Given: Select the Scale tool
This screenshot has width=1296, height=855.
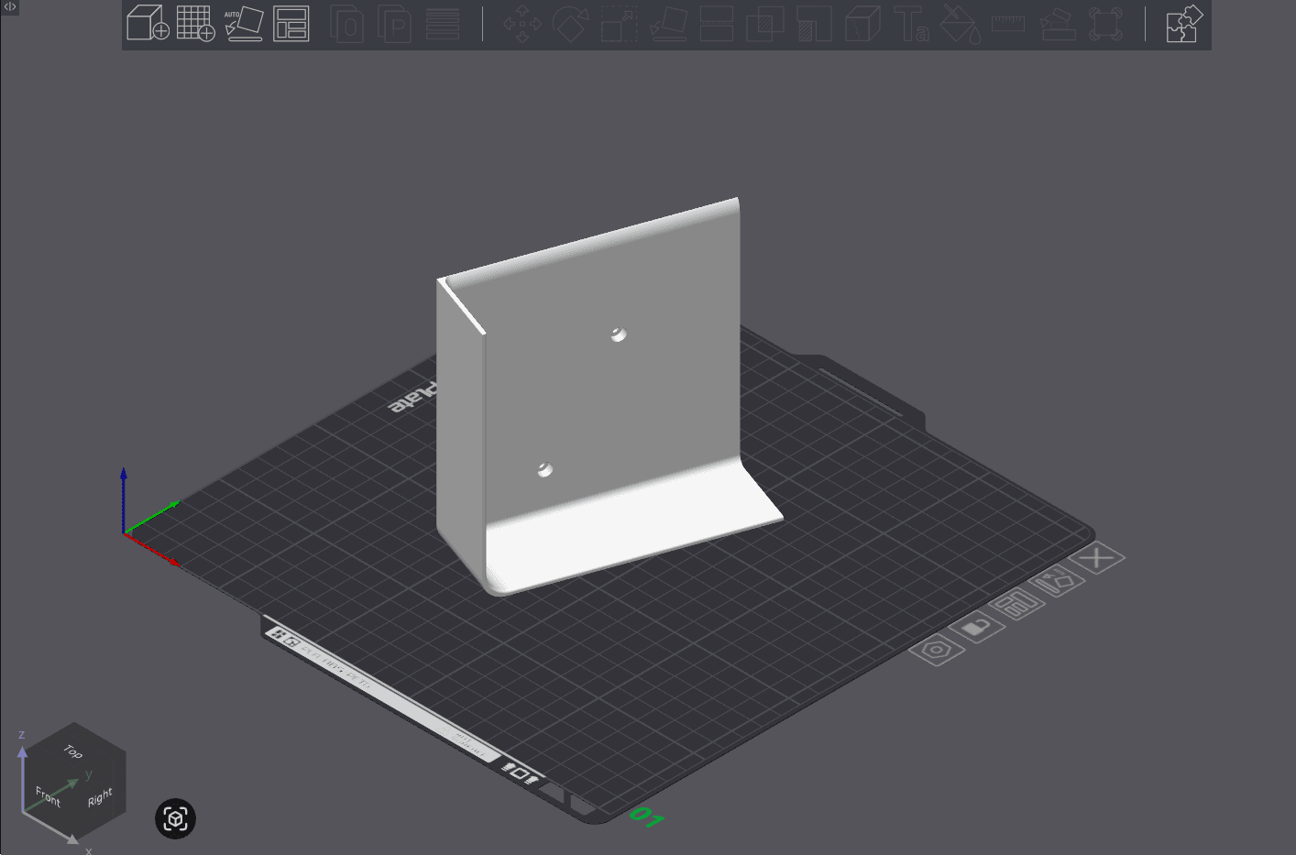Looking at the screenshot, I should coord(619,25).
